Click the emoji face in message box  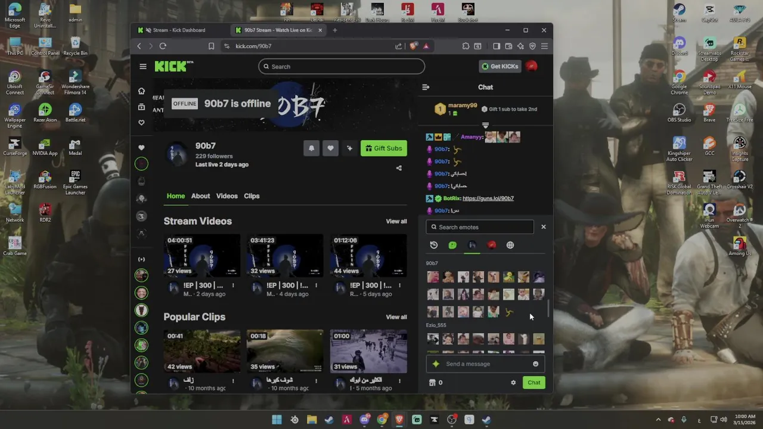tap(535, 364)
